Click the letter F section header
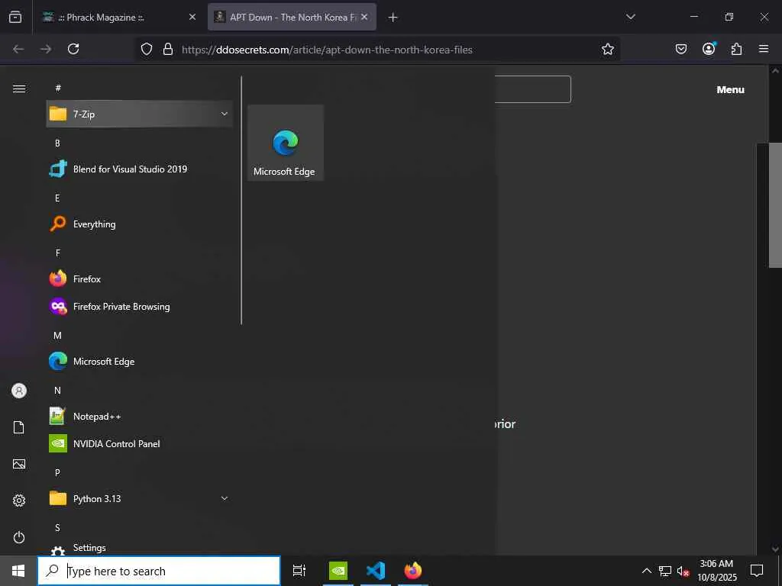Screen dimensions: 782x586 pos(57,253)
